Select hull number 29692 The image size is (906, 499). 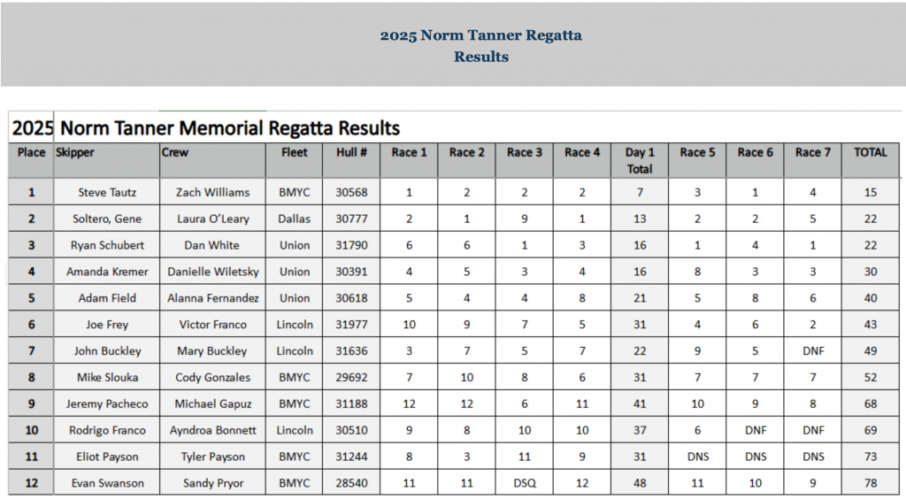click(351, 378)
